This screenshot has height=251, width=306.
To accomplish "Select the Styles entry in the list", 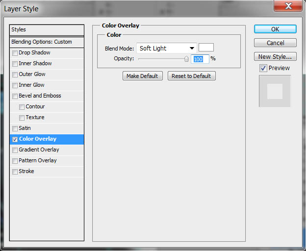I will pos(47,30).
